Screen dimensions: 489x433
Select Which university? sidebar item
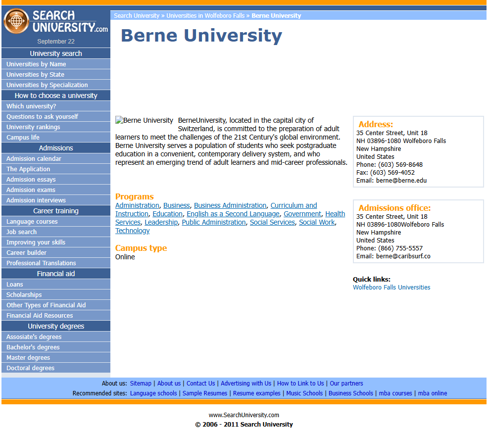click(56, 106)
